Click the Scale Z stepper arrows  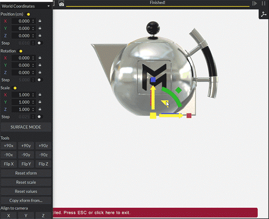pos(33,109)
